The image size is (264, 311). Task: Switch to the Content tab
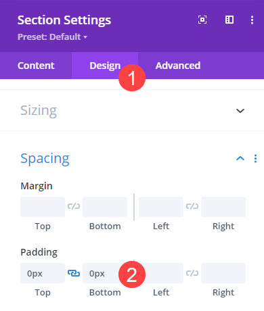[36, 66]
